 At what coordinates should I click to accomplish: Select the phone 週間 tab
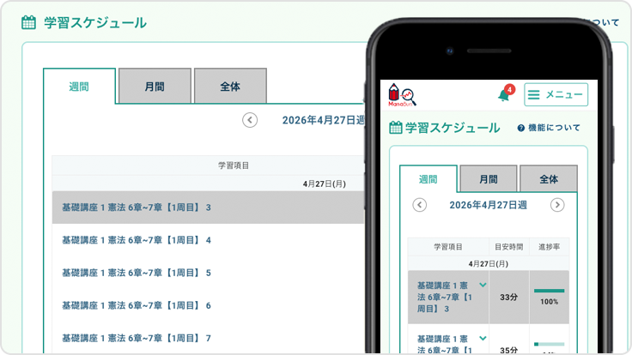[x=428, y=179]
